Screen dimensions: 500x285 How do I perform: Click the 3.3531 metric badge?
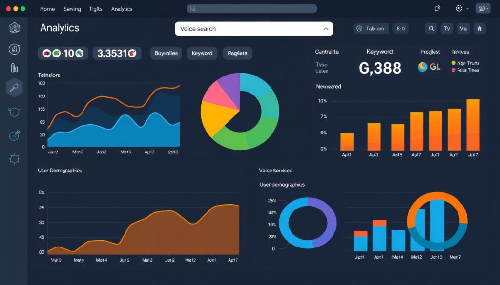[x=117, y=53]
